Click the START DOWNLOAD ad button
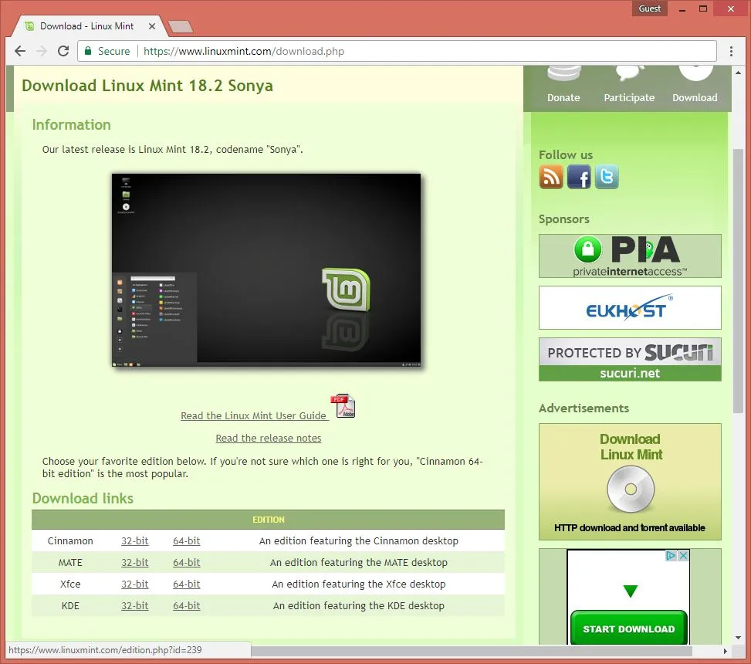The width and height of the screenshot is (751, 664). pos(629,628)
